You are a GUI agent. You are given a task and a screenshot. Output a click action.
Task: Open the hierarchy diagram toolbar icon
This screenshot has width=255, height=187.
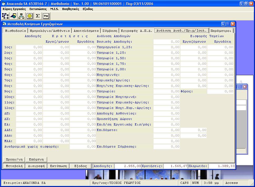[21, 16]
